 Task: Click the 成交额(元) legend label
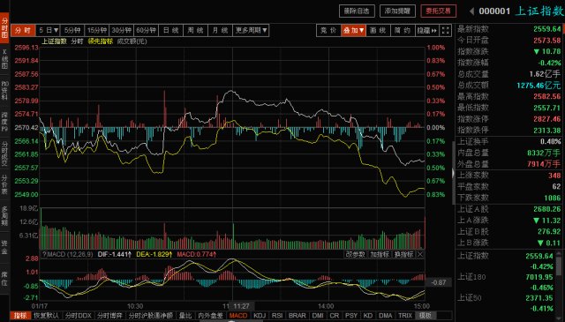coord(132,41)
